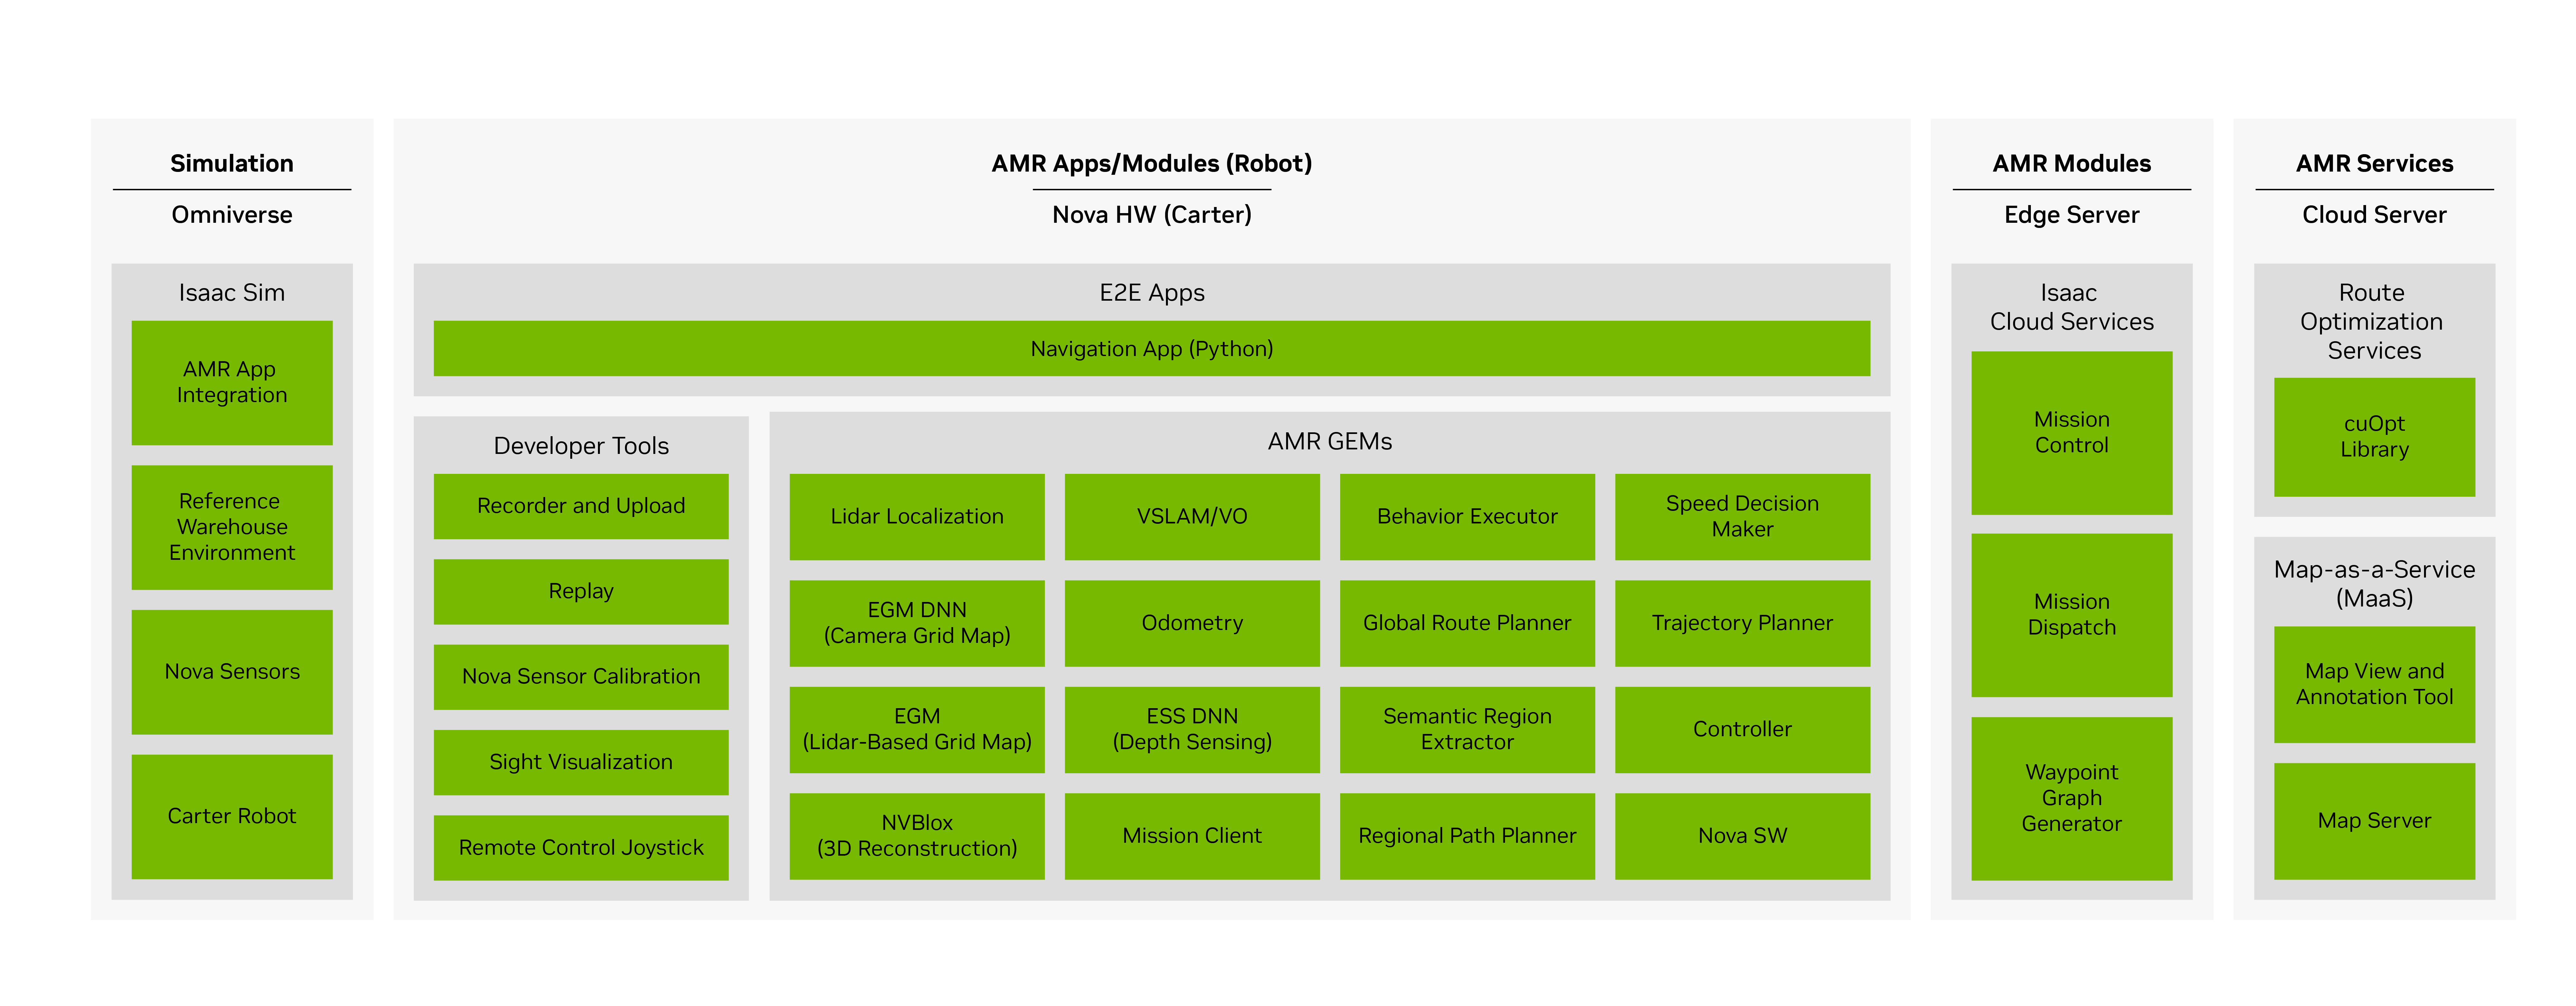
Task: Click the Trajectory Planner block
Action: tap(1743, 623)
